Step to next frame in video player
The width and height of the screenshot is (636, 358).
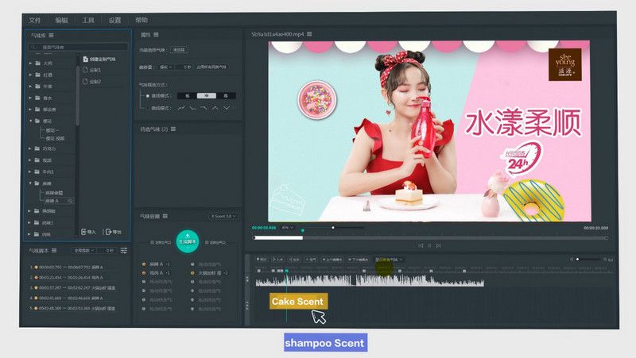[x=439, y=245]
